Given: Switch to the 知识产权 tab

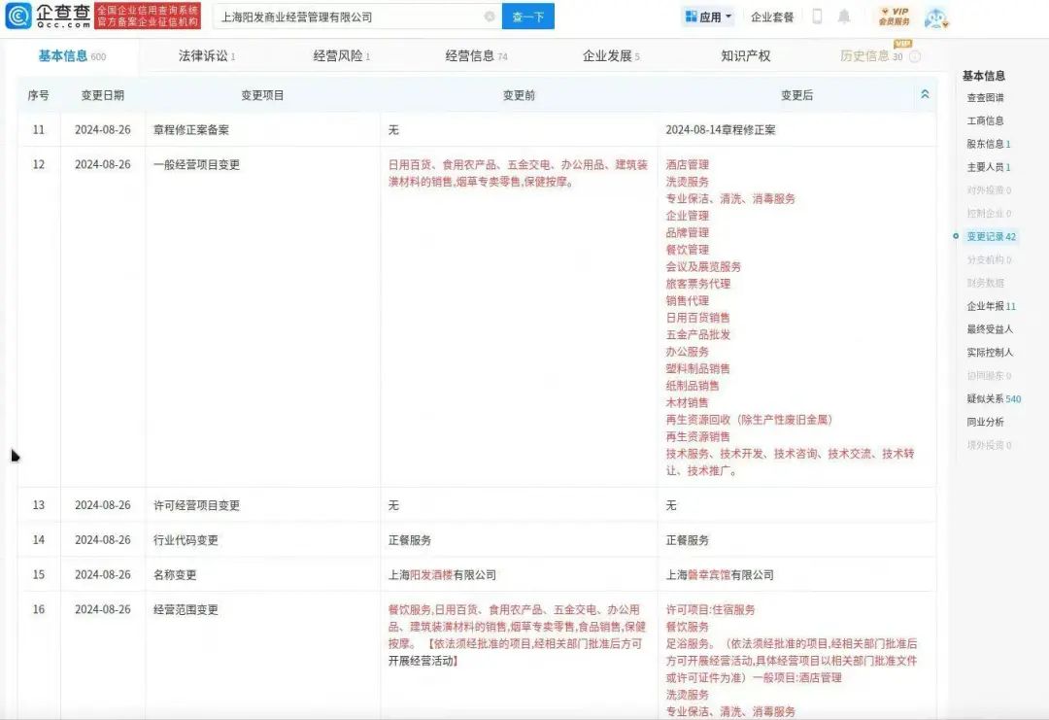Looking at the screenshot, I should (x=746, y=56).
